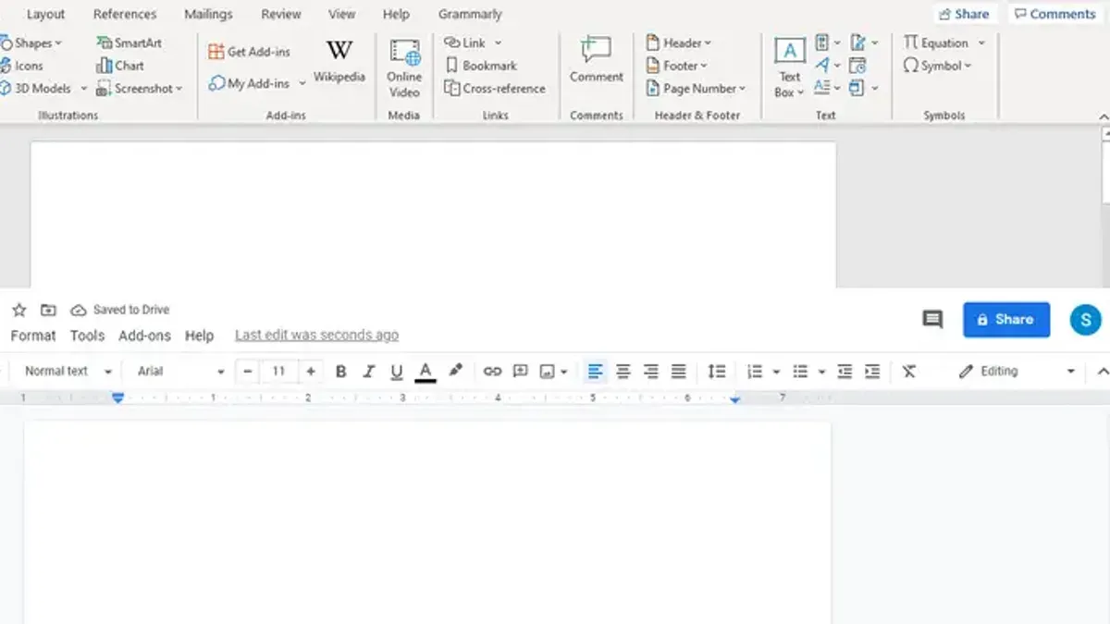Increase font size in Google Docs
Viewport: 1110px width, 624px height.
coord(311,371)
